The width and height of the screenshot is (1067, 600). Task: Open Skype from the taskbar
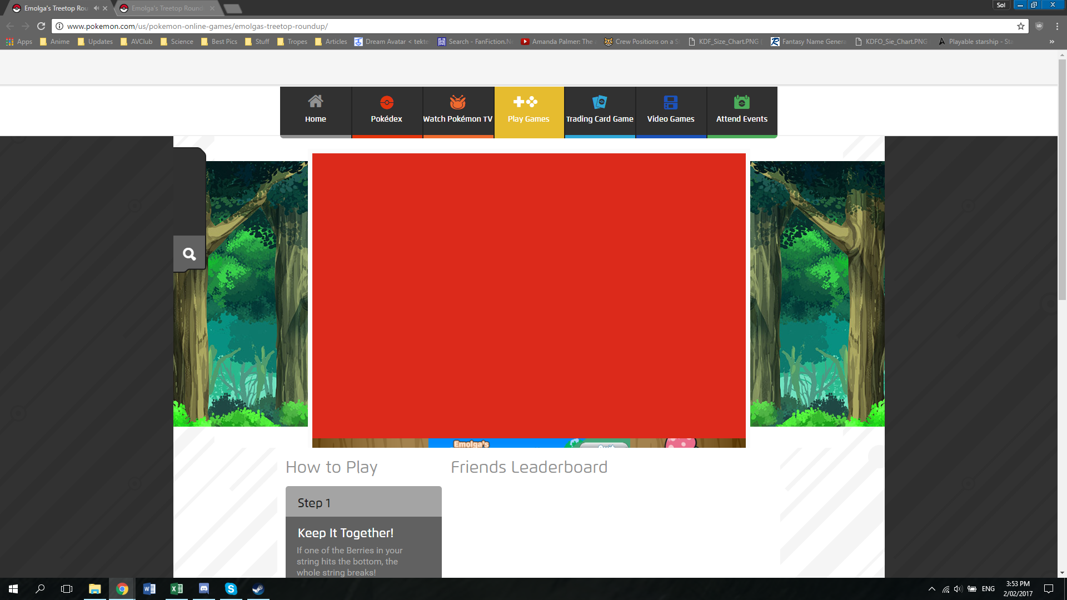click(x=231, y=589)
